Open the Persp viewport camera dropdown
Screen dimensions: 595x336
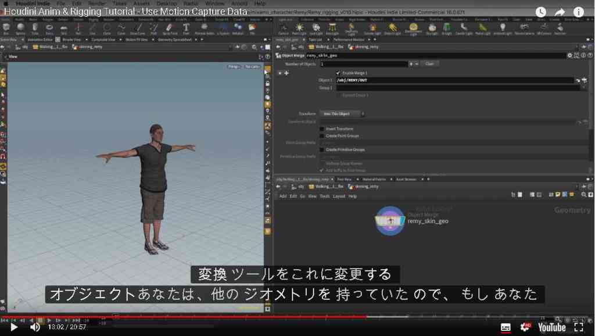(x=234, y=67)
